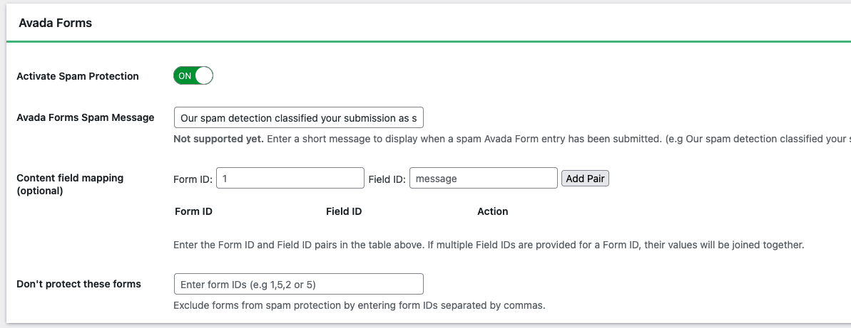
Task: Click the bold 'Not supported yet.' notice
Action: (x=218, y=139)
